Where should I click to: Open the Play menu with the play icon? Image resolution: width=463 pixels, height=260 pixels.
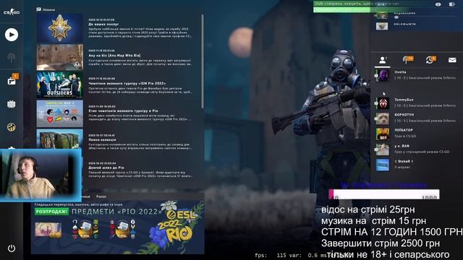click(x=12, y=35)
